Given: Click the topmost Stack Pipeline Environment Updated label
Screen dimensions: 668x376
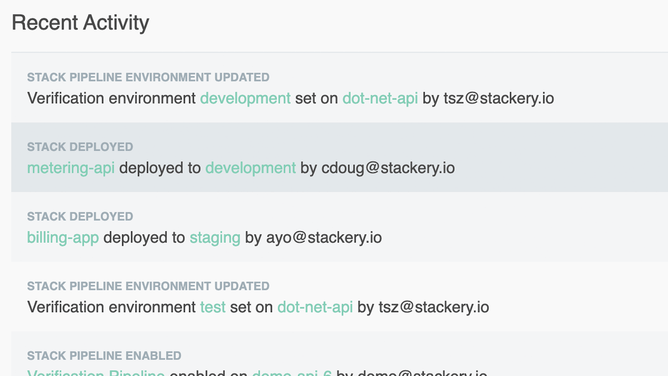Looking at the screenshot, I should tap(148, 77).
